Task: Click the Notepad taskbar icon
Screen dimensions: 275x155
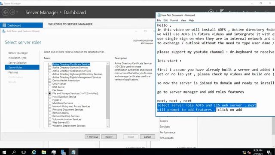Action: (x=73, y=152)
